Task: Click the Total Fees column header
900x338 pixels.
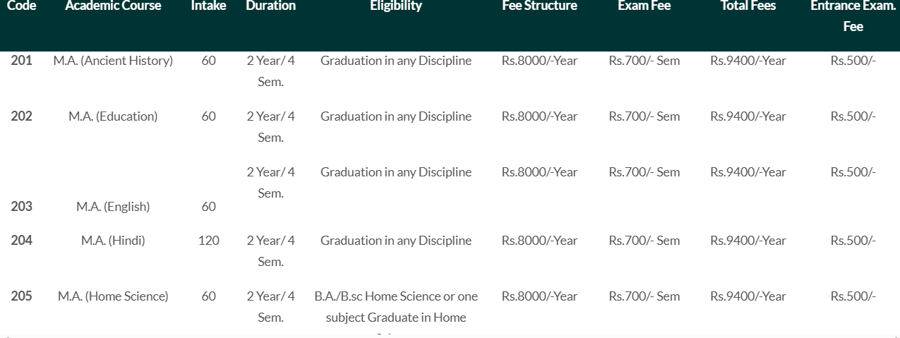Action: tap(748, 6)
